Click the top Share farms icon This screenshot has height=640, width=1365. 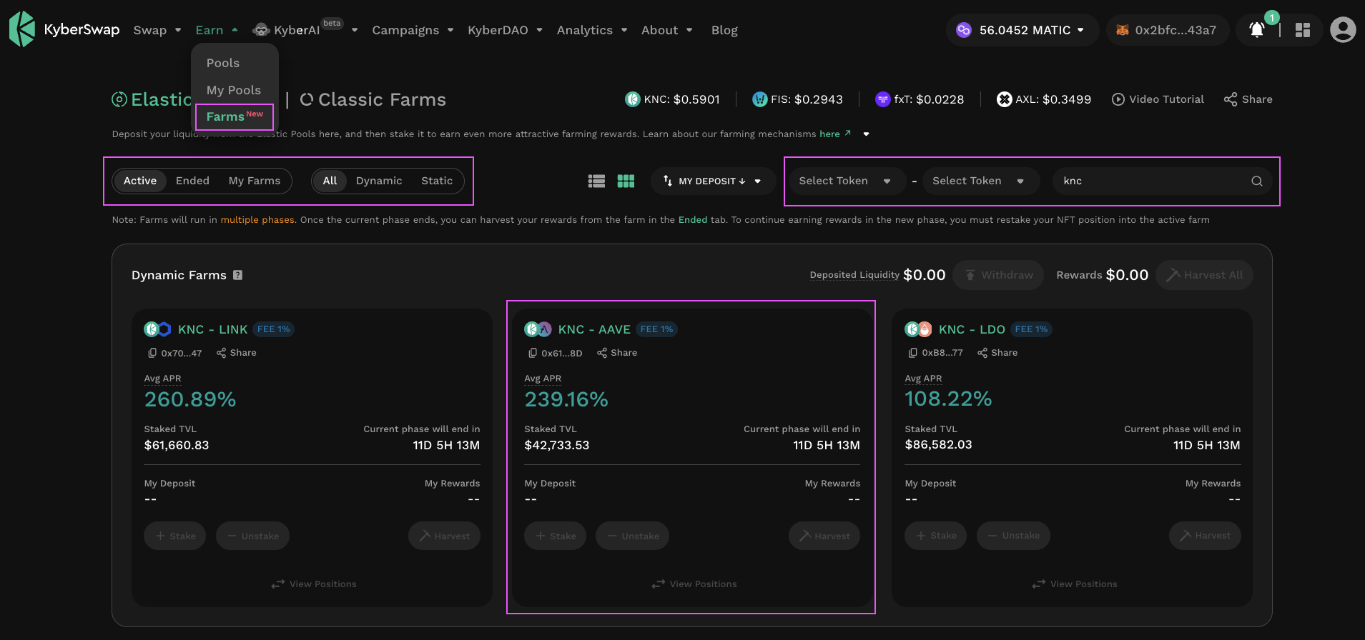pyautogui.click(x=1230, y=99)
